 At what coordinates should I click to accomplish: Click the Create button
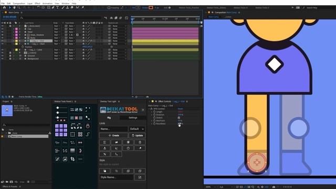[113, 135]
